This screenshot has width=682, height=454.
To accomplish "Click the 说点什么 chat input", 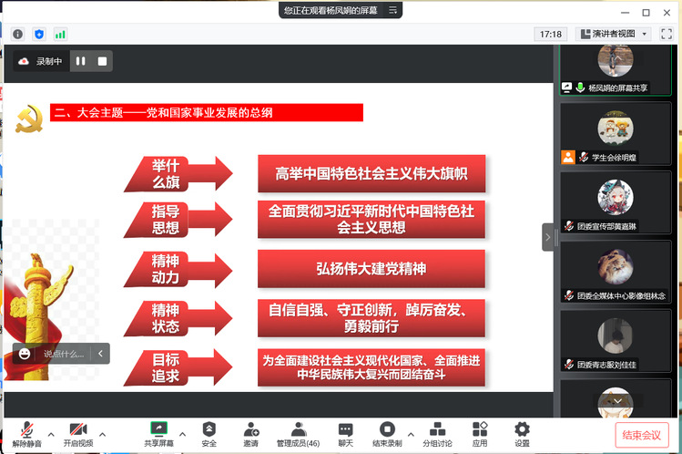I will pyautogui.click(x=64, y=354).
